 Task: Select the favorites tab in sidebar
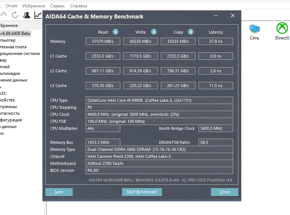pyautogui.click(x=9, y=25)
